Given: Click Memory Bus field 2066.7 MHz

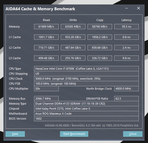Looking at the screenshot, I should click(46, 99).
